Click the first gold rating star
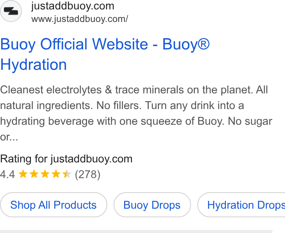Image resolution: width=285 pixels, height=233 pixels. click(23, 174)
